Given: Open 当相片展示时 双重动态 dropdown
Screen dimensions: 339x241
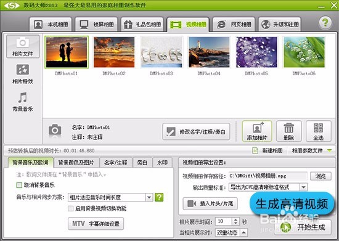Looking at the screenshot, I should click(231, 232).
